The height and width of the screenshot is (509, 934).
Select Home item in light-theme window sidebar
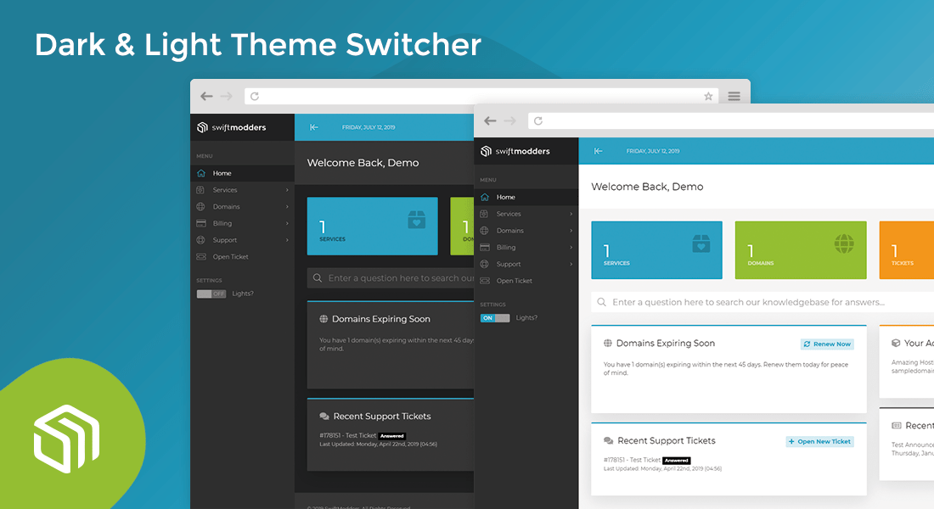[x=526, y=197]
